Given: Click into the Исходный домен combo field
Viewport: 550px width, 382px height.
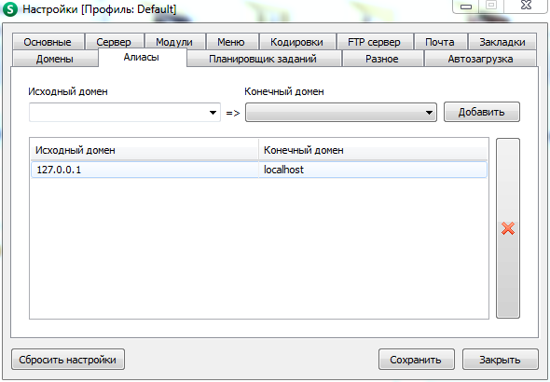Looking at the screenshot, I should pos(125,113).
